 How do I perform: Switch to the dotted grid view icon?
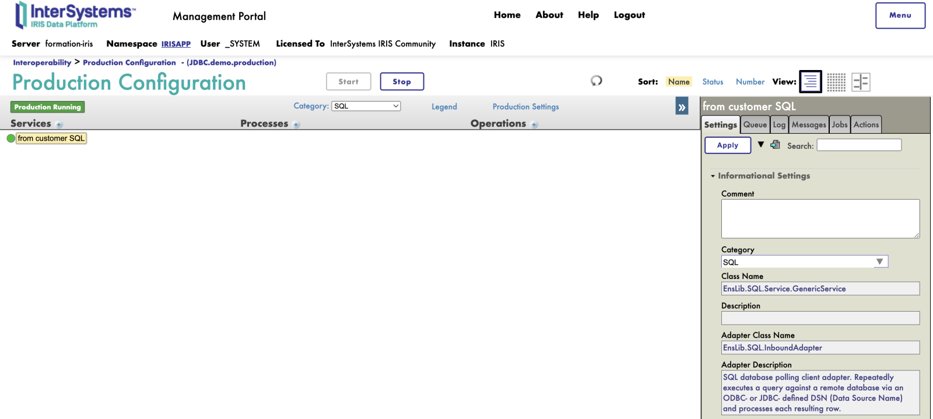pyautogui.click(x=836, y=82)
